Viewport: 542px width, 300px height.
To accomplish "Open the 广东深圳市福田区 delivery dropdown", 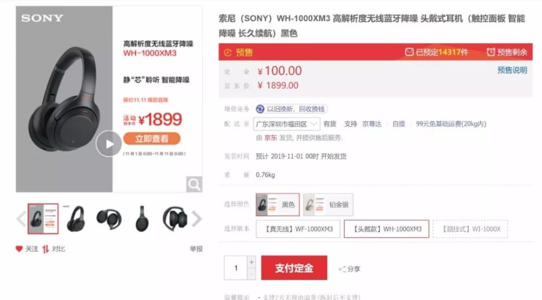I will (x=287, y=124).
